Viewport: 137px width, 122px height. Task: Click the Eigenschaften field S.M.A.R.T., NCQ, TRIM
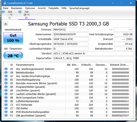[x=93, y=58]
